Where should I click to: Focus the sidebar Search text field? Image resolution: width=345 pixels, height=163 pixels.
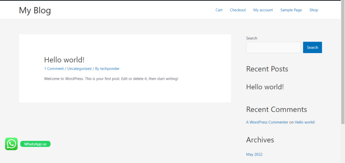(x=273, y=47)
